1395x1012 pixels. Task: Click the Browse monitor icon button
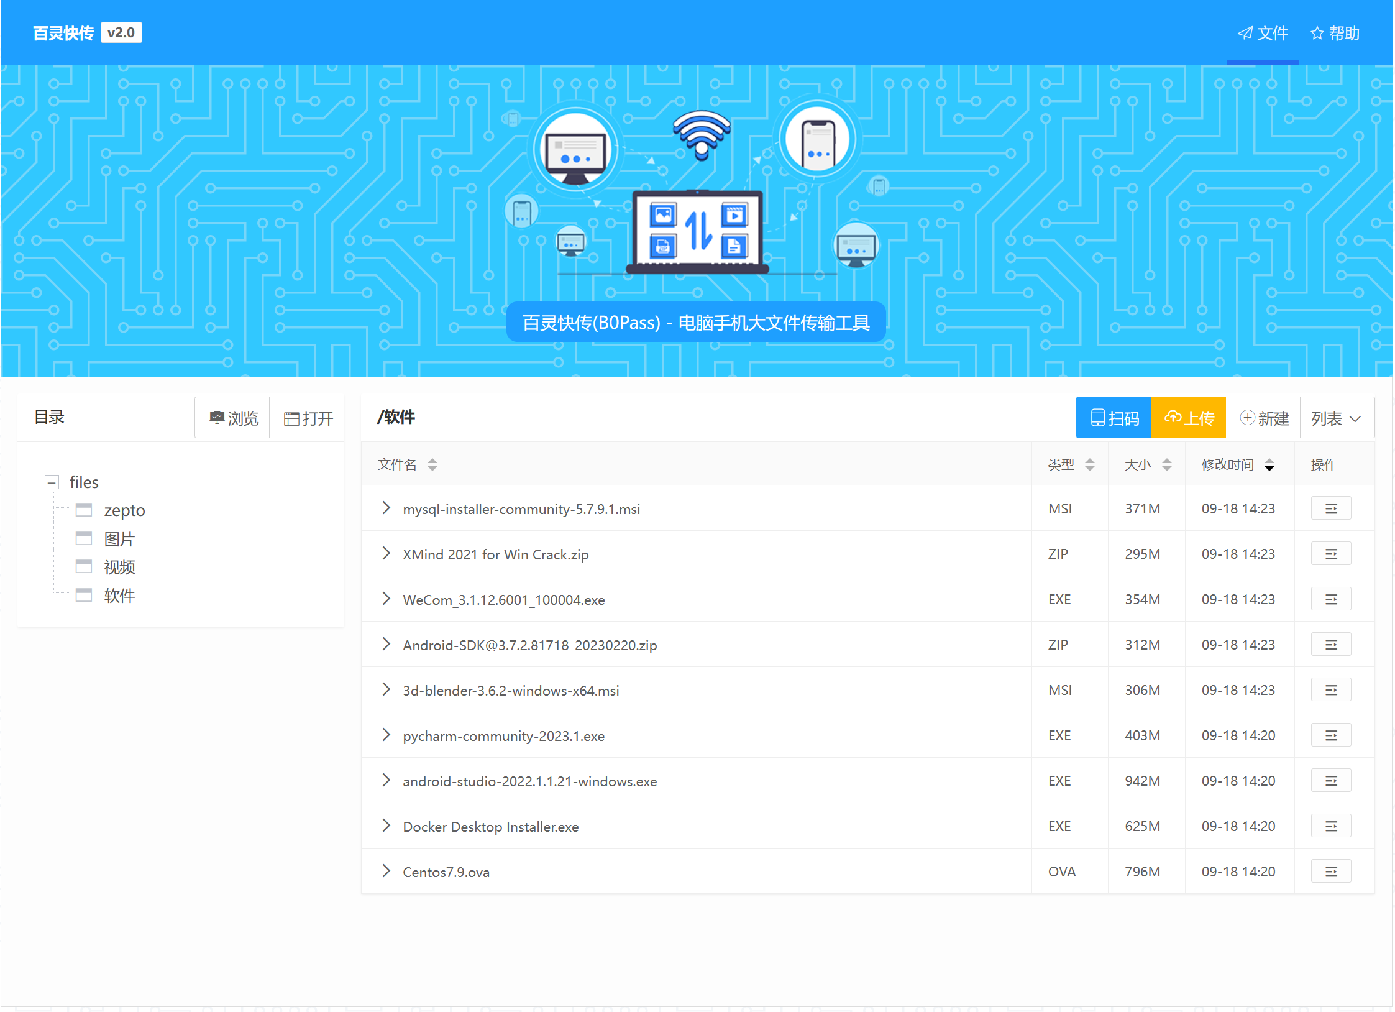pos(233,418)
